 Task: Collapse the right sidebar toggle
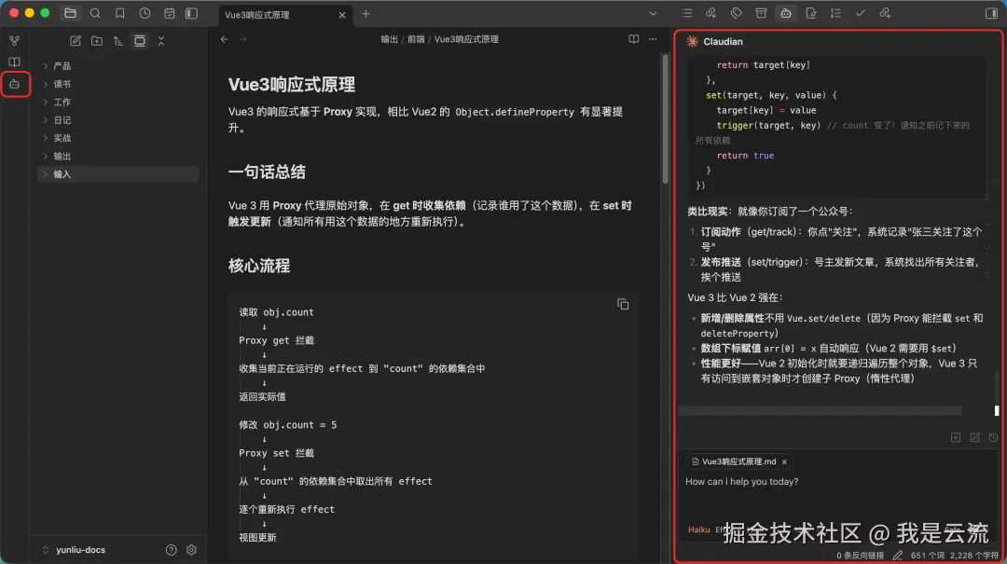991,13
